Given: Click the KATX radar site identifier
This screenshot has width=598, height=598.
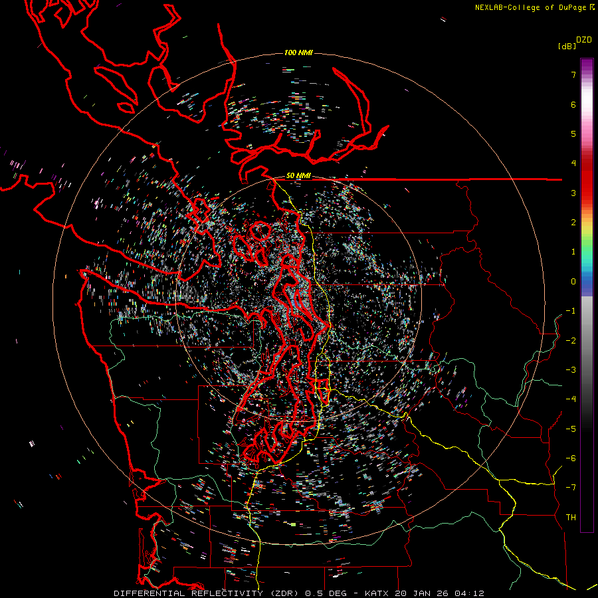Looking at the screenshot, I should pos(377,593).
